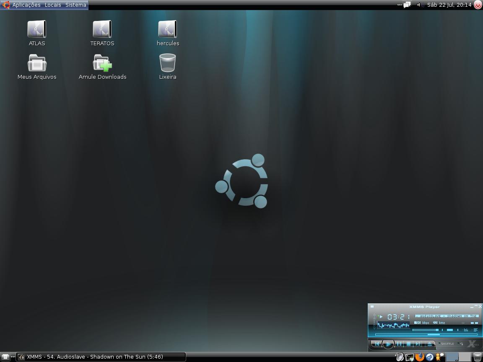Pause playback in XMMS
Screen dimensions: 483x362
tap(399, 344)
